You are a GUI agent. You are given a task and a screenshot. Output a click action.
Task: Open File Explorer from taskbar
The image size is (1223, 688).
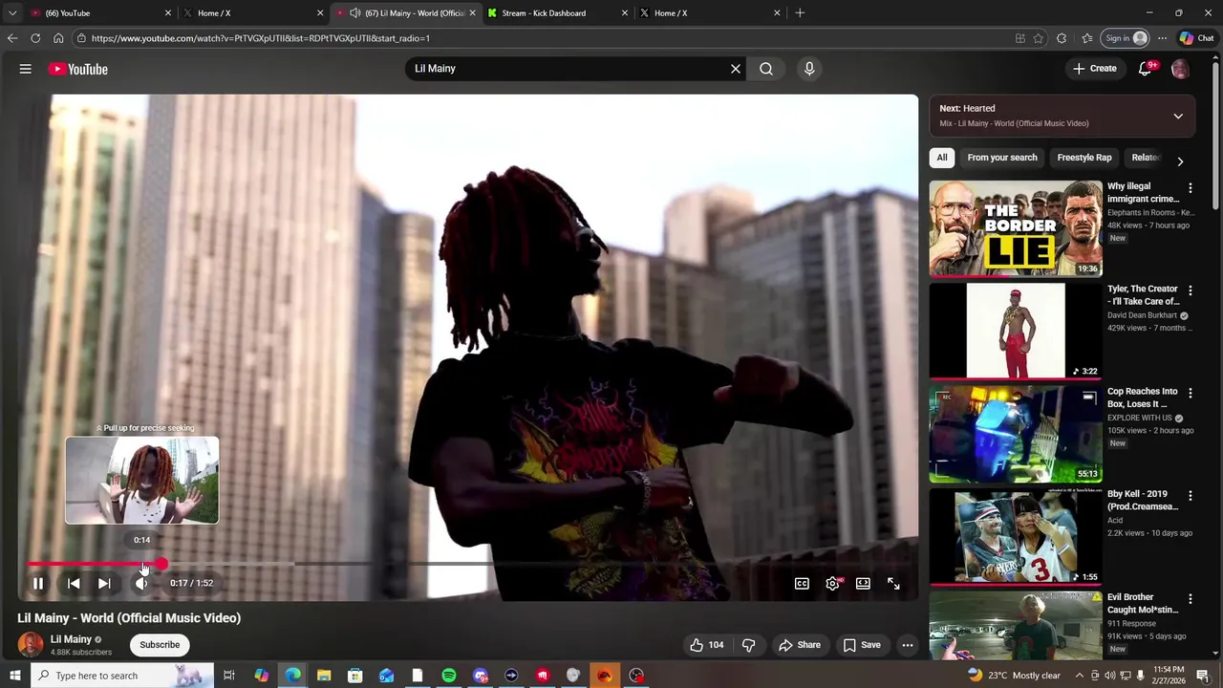(x=324, y=676)
